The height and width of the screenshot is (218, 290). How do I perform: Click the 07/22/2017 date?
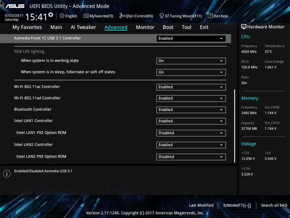[14, 16]
